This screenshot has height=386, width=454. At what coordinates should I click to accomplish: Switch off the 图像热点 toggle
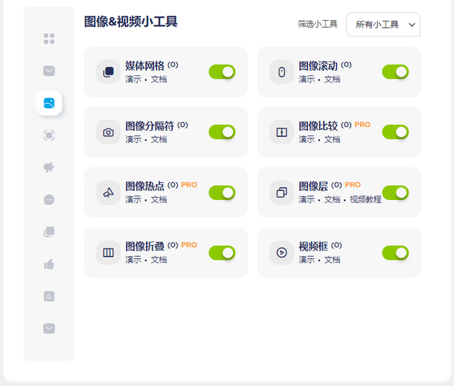click(x=222, y=193)
